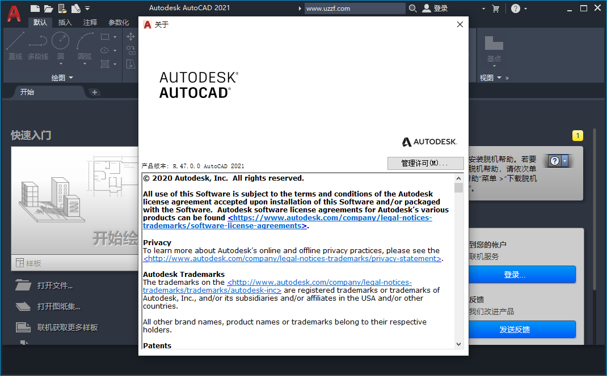The height and width of the screenshot is (376, 607).
Task: Click the Move tool icon in ribbon
Action: 130,36
